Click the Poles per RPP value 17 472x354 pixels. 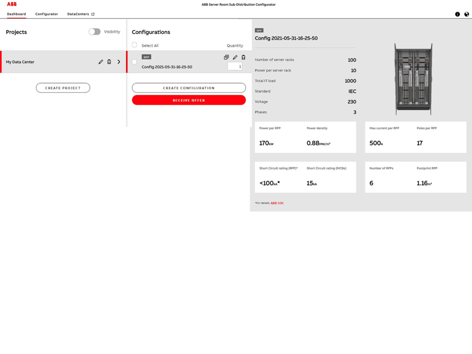pos(420,143)
